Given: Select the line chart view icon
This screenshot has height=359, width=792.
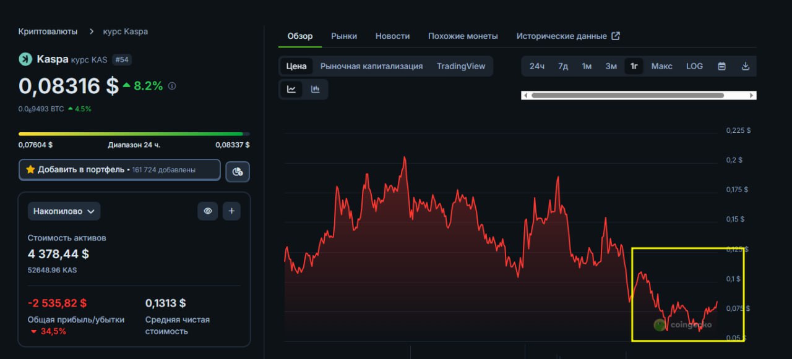Looking at the screenshot, I should coord(291,89).
